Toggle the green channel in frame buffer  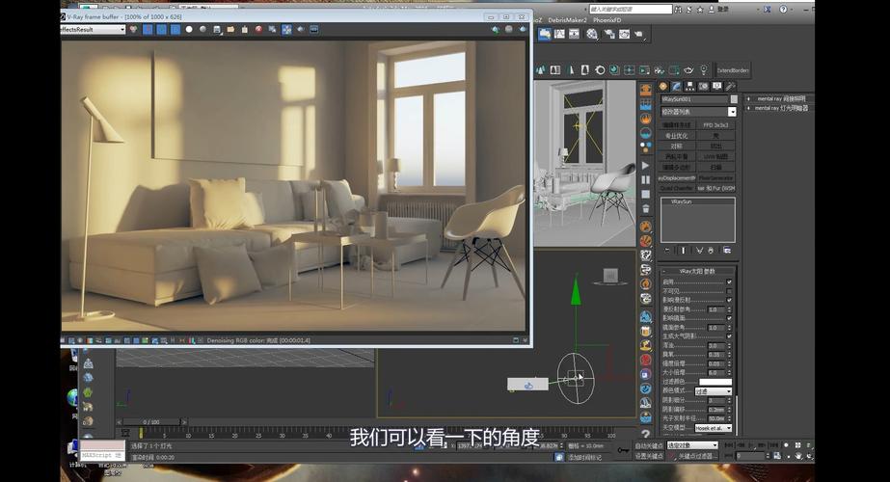click(161, 30)
